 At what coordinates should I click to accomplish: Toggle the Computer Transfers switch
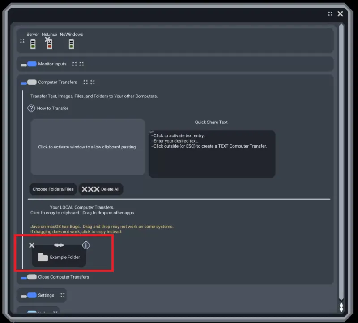click(29, 83)
